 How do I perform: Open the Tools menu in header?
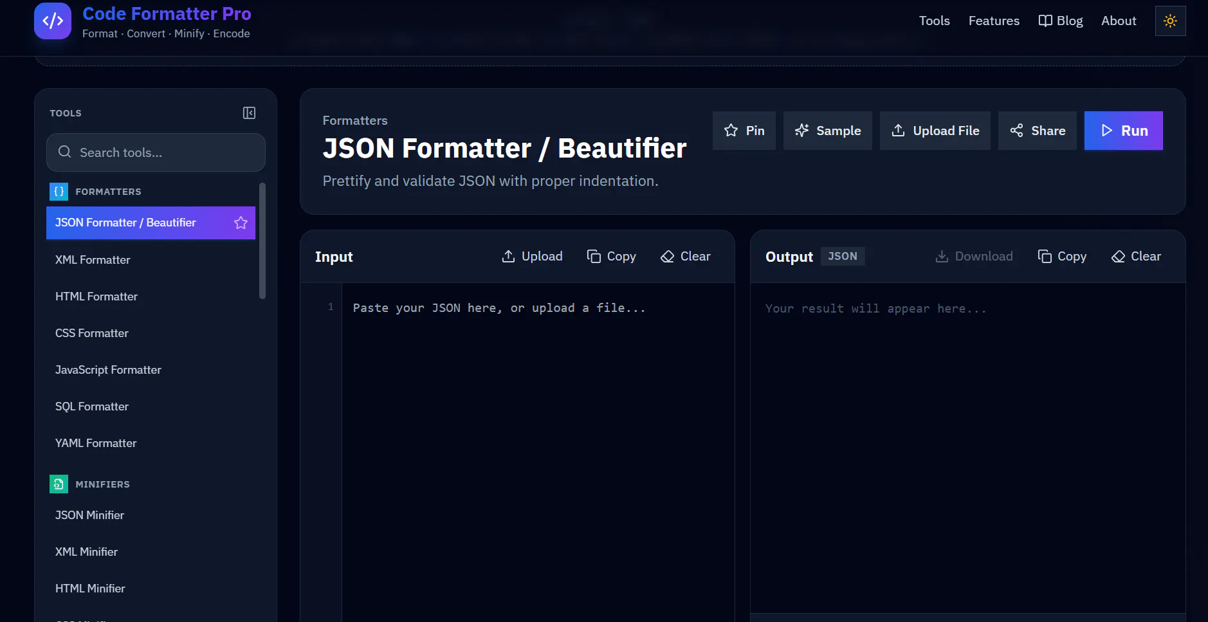tap(934, 21)
